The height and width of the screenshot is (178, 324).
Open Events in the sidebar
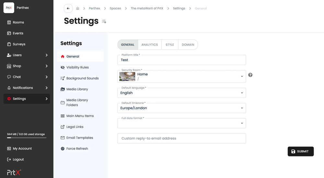pos(18,33)
